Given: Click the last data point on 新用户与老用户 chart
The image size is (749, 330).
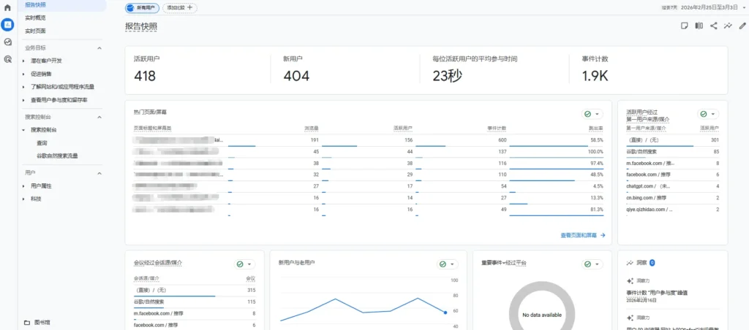Looking at the screenshot, I should pos(445,312).
